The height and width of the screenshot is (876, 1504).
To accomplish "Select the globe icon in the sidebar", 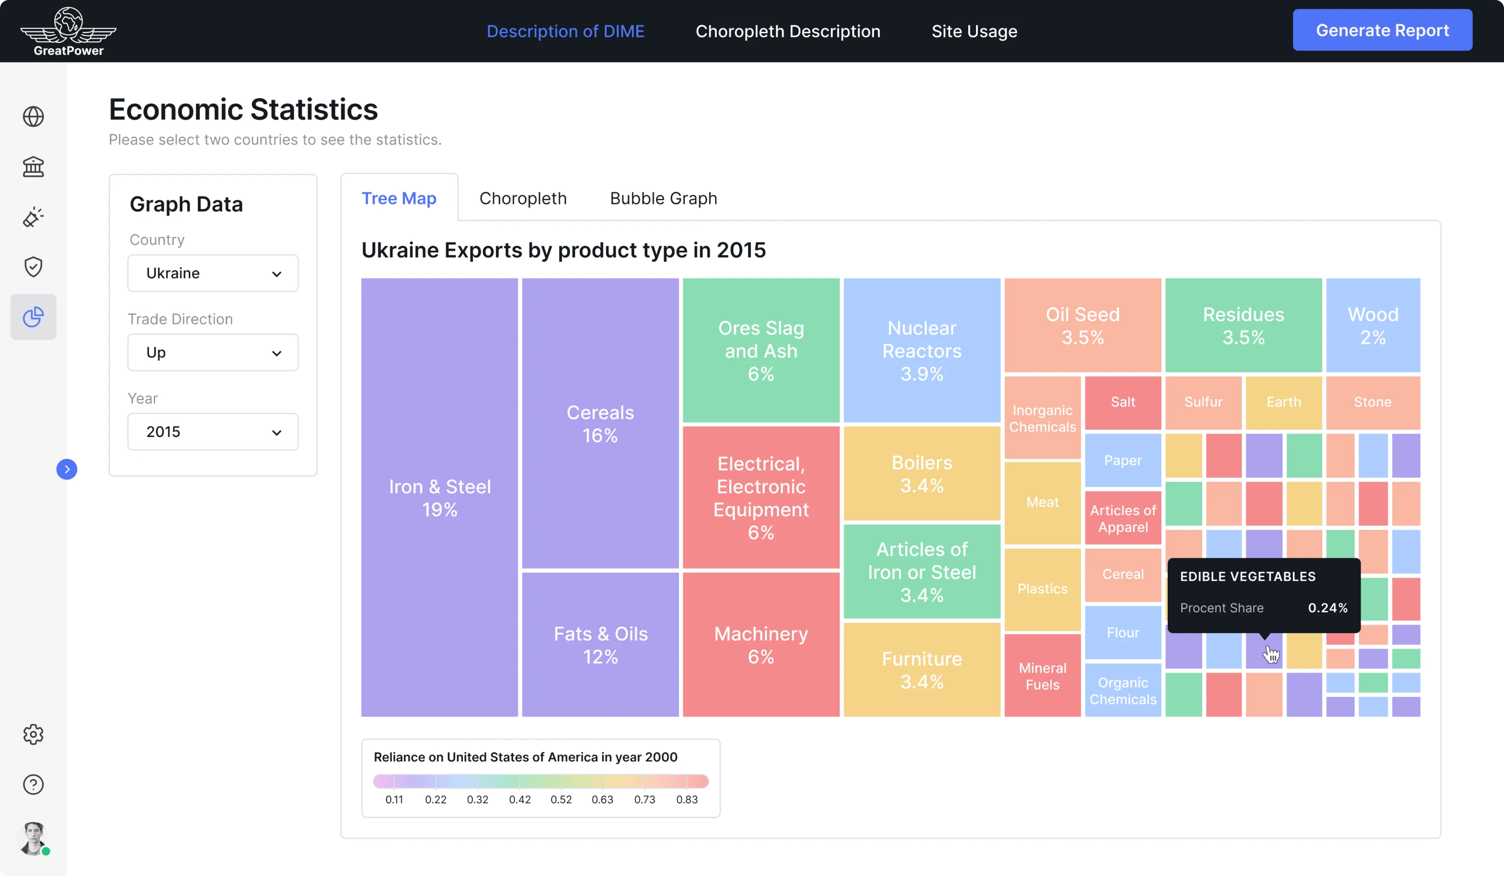I will click(x=33, y=116).
